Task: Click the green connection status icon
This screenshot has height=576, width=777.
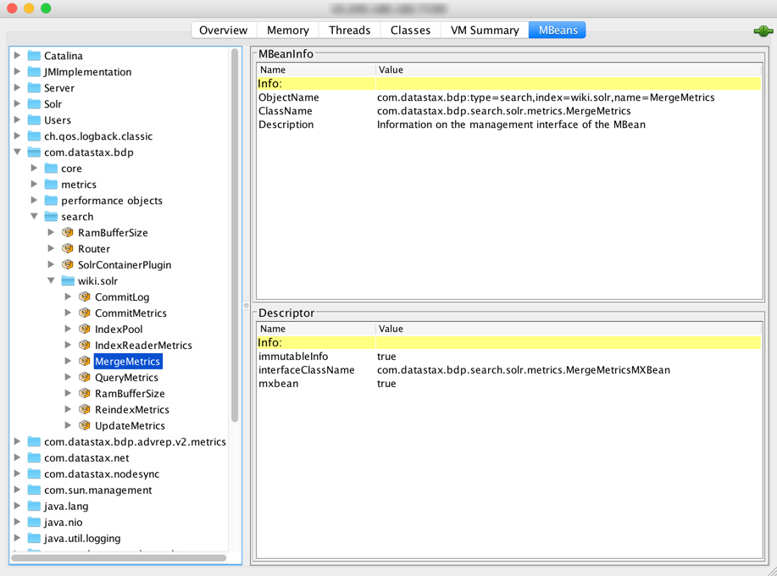Action: pos(763,30)
